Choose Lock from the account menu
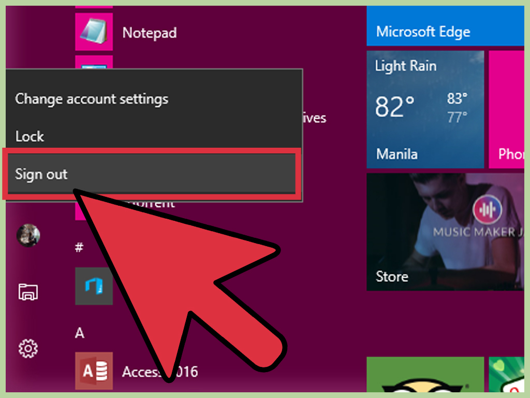Image resolution: width=530 pixels, height=398 pixels. click(x=30, y=136)
